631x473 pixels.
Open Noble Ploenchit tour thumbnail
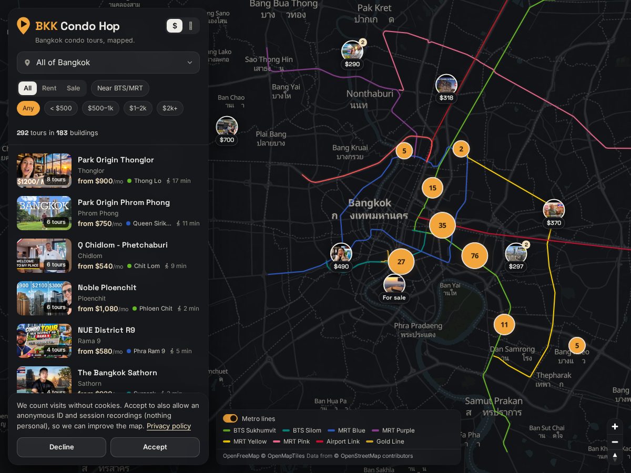click(44, 298)
